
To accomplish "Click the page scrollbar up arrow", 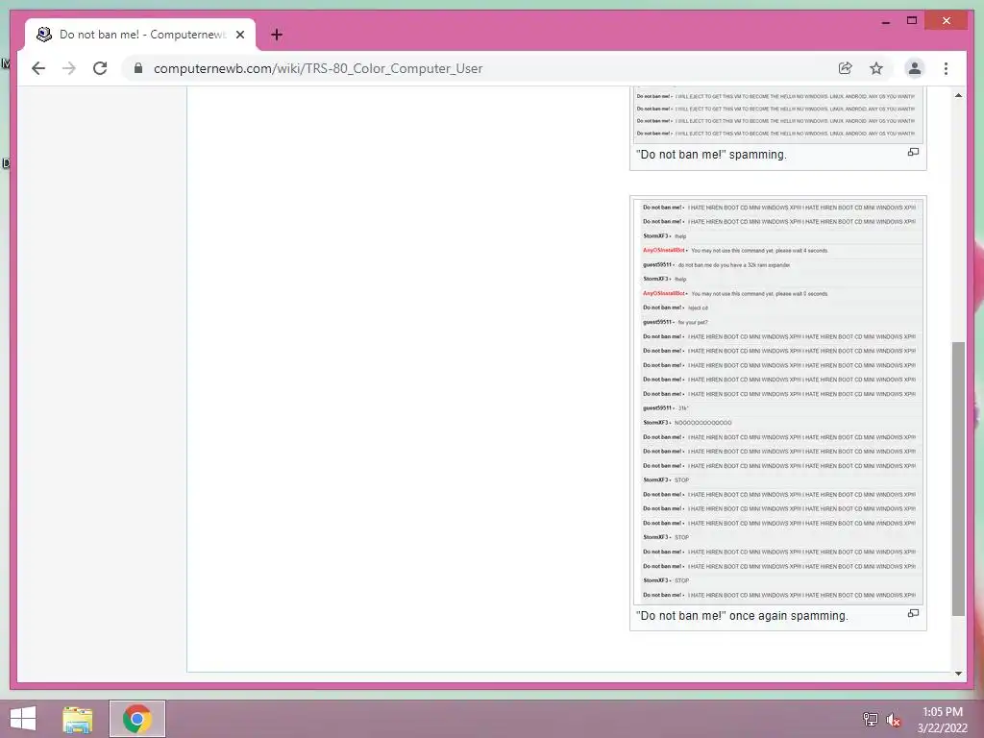I will point(958,95).
